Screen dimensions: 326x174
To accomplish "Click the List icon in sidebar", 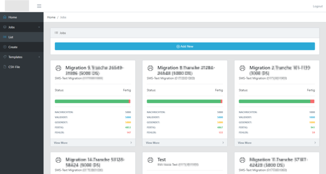I will (5, 37).
